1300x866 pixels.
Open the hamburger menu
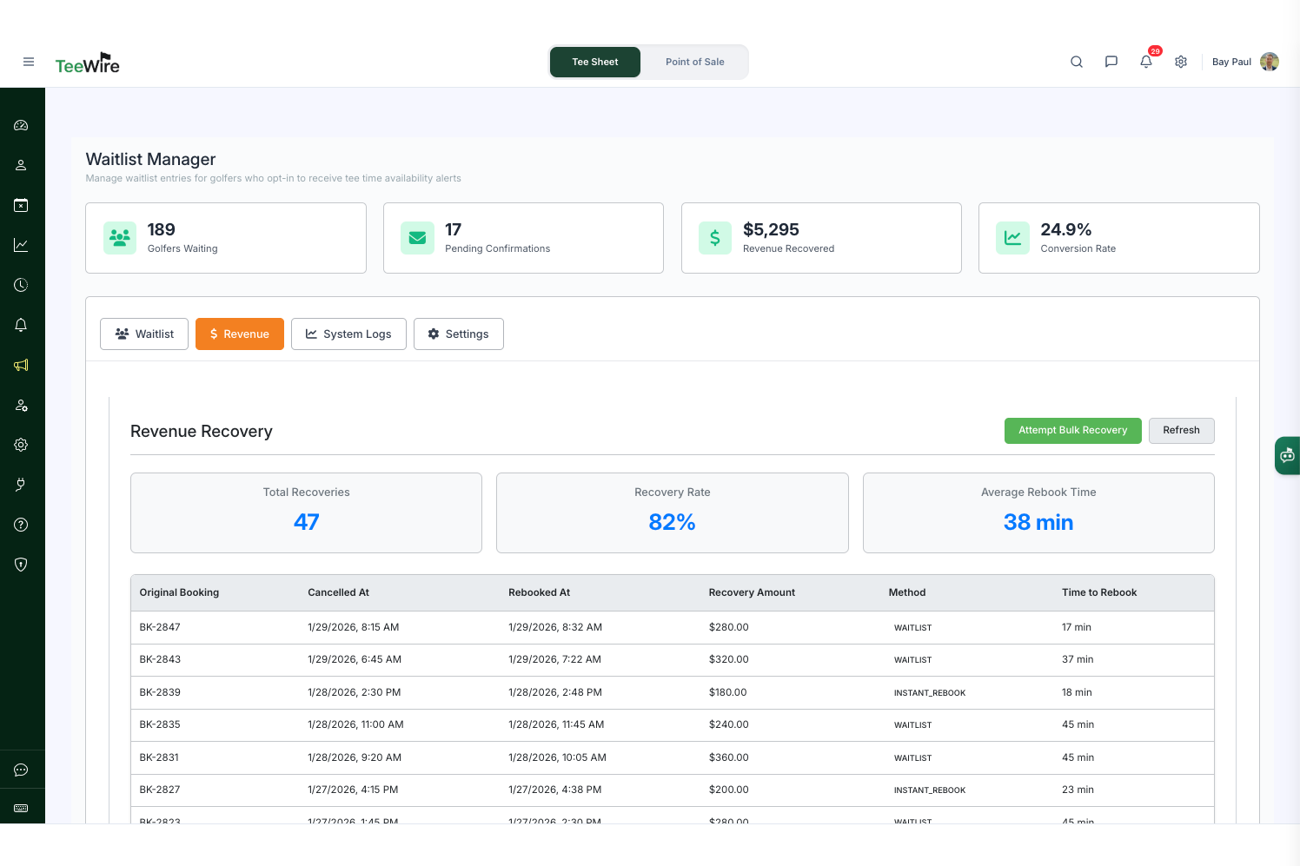(x=29, y=62)
